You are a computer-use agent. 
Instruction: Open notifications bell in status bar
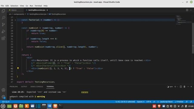(191, 102)
